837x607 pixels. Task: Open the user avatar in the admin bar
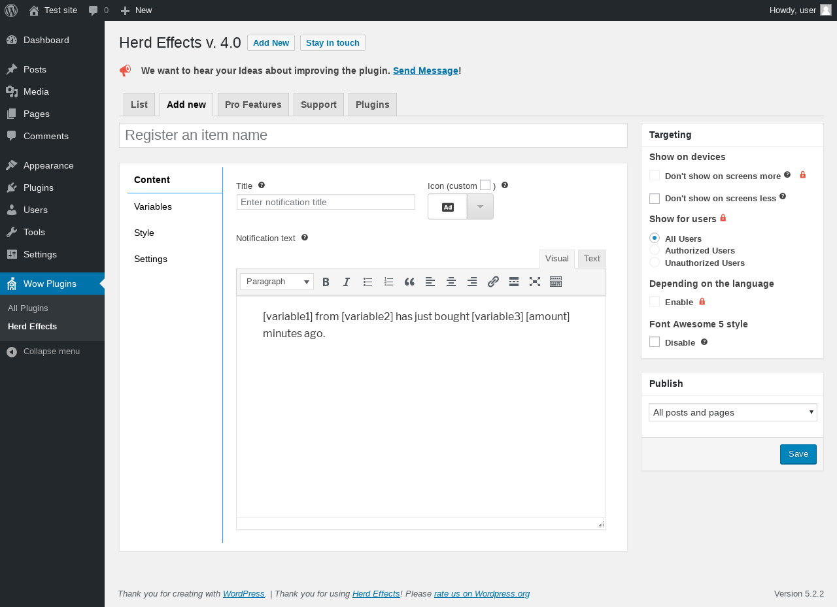coord(826,10)
